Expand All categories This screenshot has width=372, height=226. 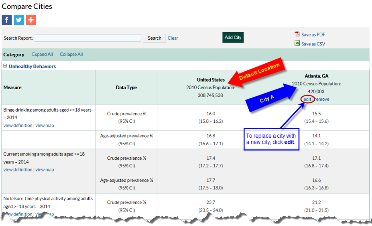[43, 55]
